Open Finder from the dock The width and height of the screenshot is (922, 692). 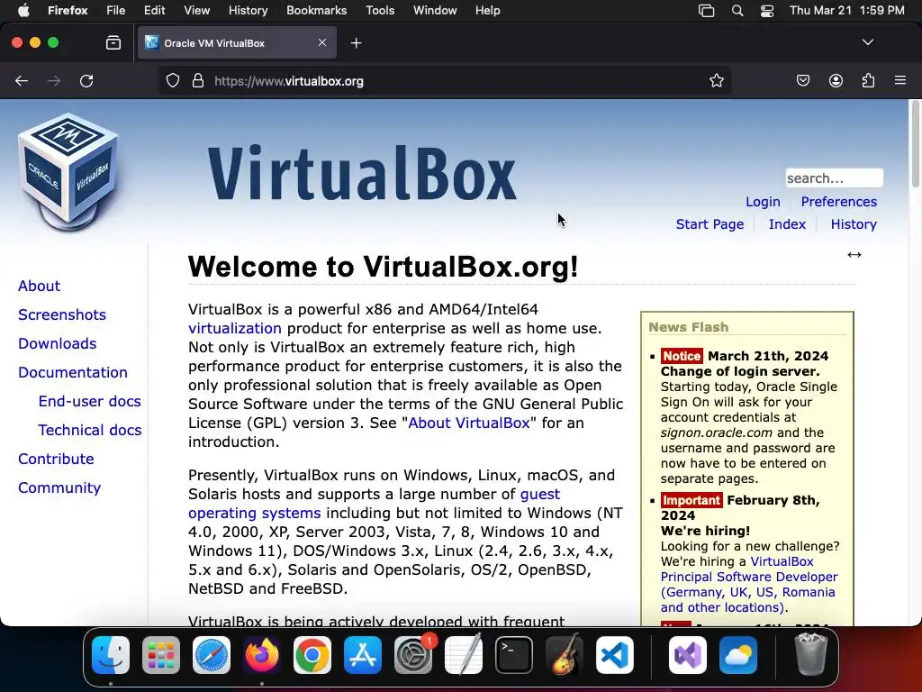coord(111,655)
